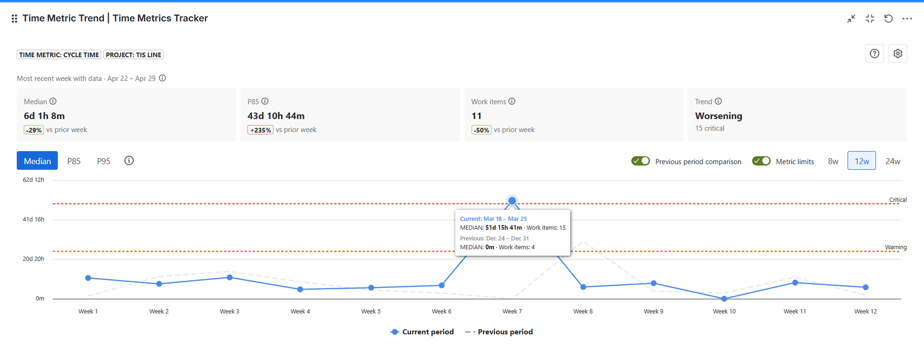The height and width of the screenshot is (352, 924).
Task: Click info icon beside Trend label
Action: (x=719, y=101)
